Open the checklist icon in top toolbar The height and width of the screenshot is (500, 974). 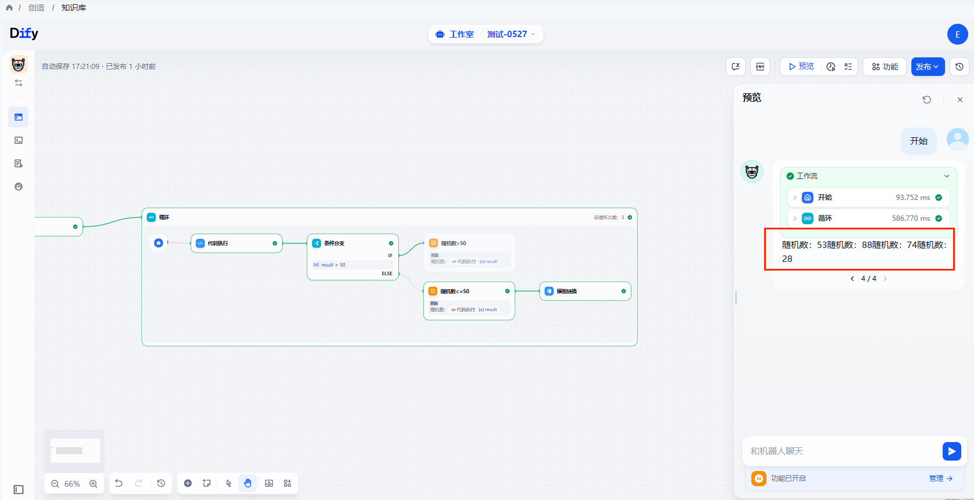848,67
